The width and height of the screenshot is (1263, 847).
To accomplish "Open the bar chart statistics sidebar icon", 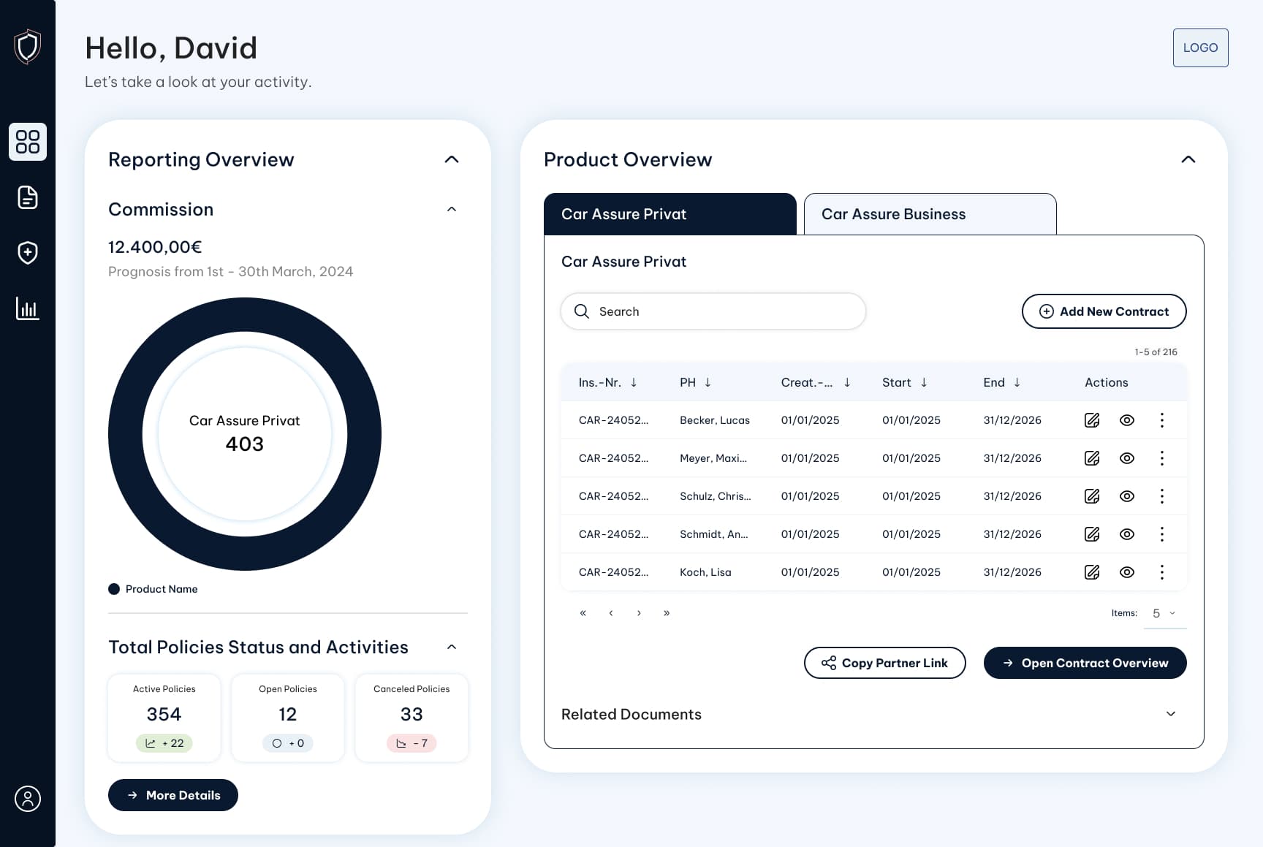I will tap(28, 308).
